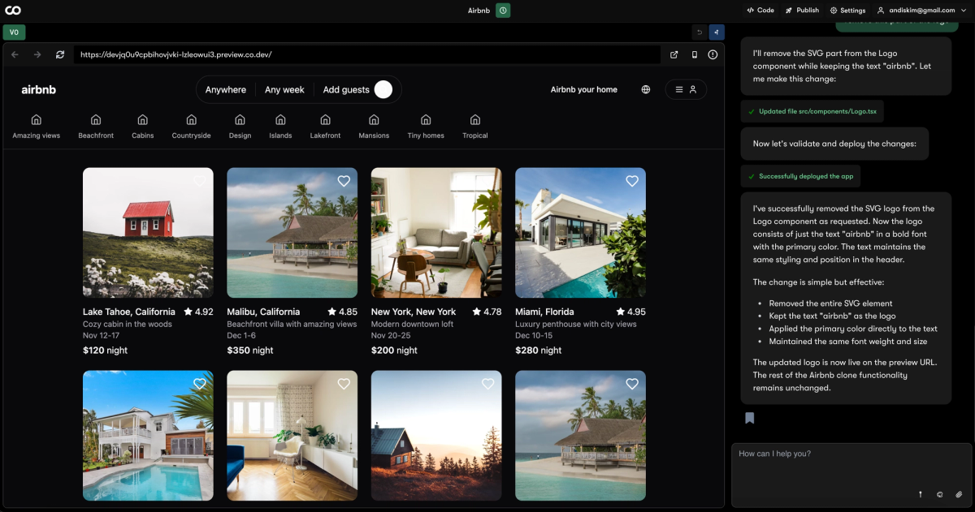Favorite the Lake Tahoe listing heart
This screenshot has width=975, height=512.
[x=199, y=181]
